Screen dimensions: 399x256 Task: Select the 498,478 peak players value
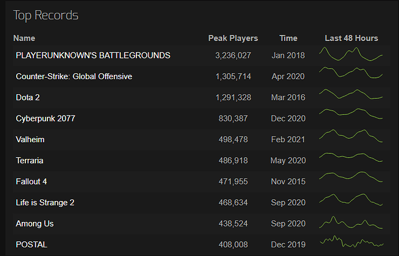(x=233, y=140)
